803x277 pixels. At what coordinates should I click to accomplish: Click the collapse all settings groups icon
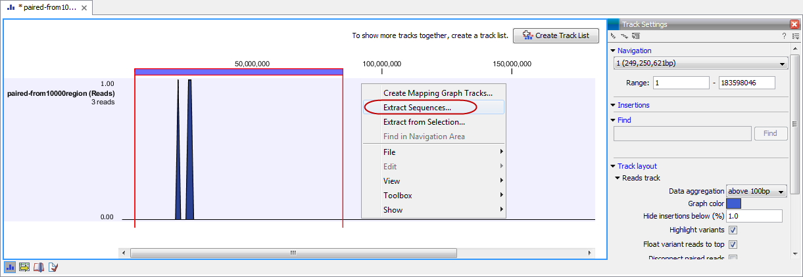coord(614,36)
